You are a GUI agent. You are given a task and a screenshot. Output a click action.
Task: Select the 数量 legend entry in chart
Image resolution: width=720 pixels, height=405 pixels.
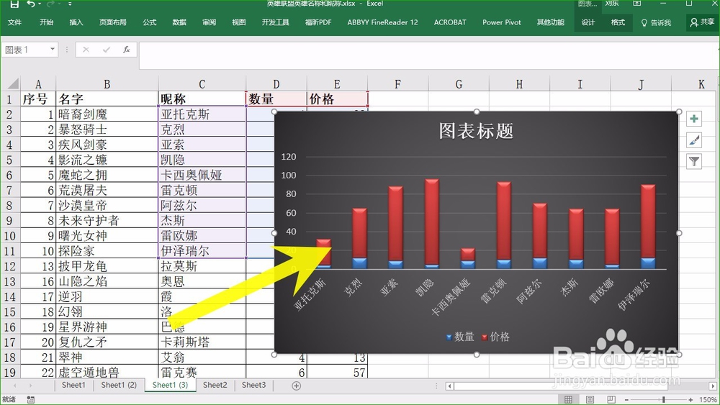pyautogui.click(x=460, y=337)
